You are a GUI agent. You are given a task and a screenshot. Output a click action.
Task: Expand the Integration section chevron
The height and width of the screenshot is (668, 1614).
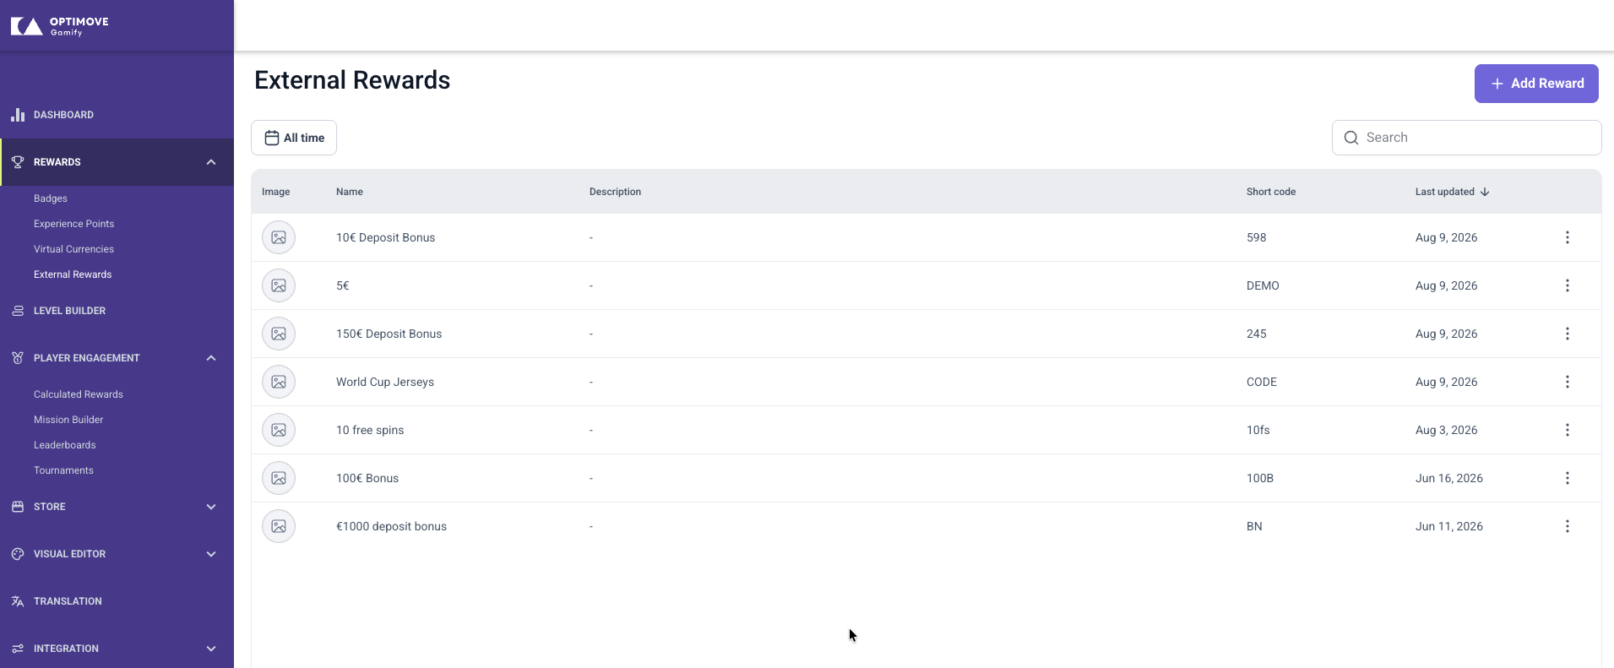[x=211, y=649]
